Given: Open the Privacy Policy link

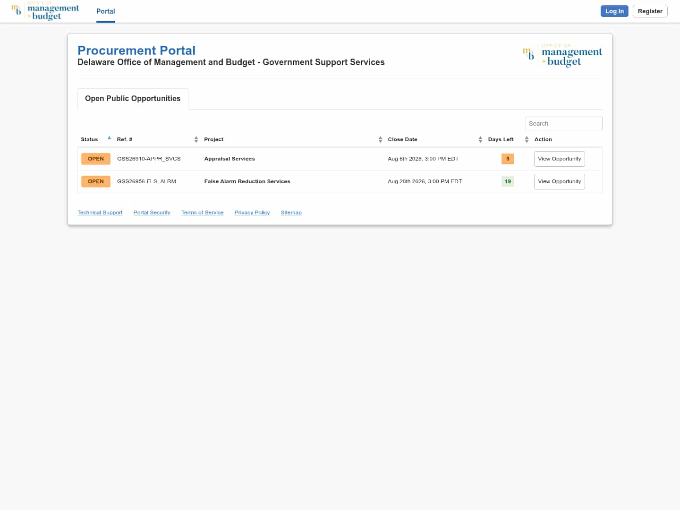Looking at the screenshot, I should (252, 212).
